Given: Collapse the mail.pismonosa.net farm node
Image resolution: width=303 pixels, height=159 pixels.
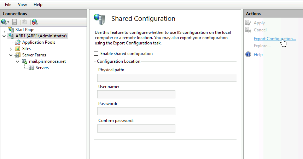Looking at the screenshot, I should 18,61.
